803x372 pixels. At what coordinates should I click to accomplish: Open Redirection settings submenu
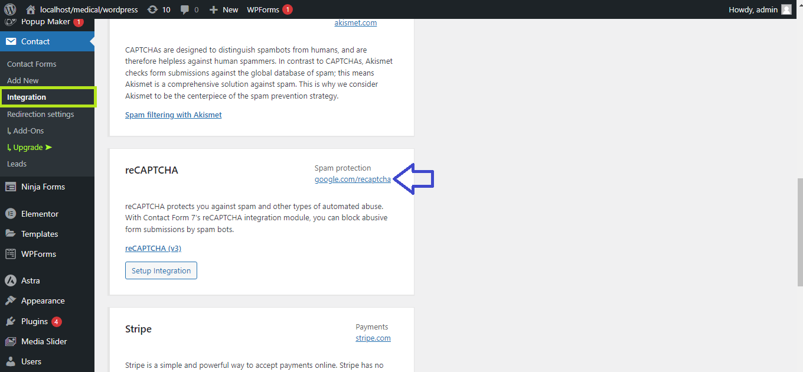click(x=40, y=114)
